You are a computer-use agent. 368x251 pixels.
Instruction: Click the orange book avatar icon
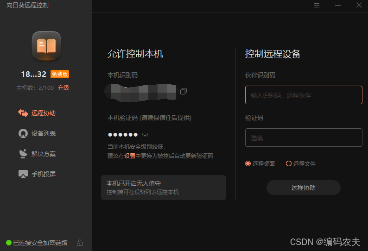pos(46,46)
